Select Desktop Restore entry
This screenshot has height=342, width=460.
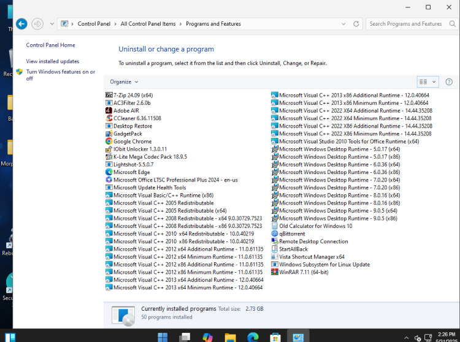tap(129, 126)
